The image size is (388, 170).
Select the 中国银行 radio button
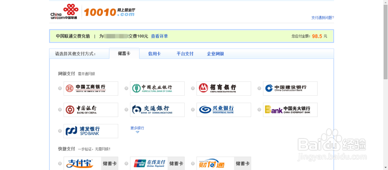click(60, 110)
